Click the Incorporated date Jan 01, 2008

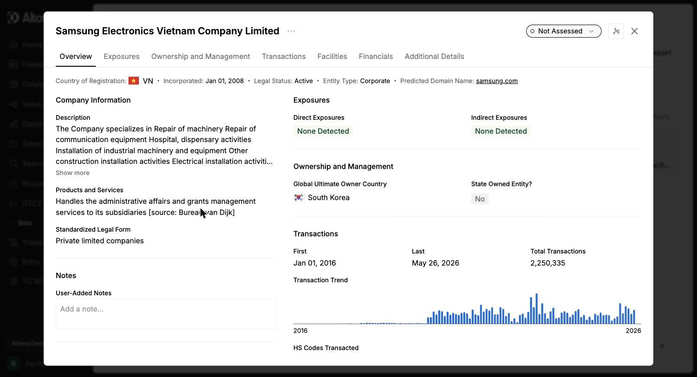click(224, 81)
